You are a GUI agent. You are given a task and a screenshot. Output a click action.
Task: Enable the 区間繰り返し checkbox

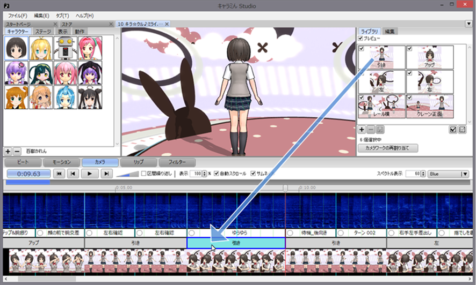pyautogui.click(x=144, y=174)
